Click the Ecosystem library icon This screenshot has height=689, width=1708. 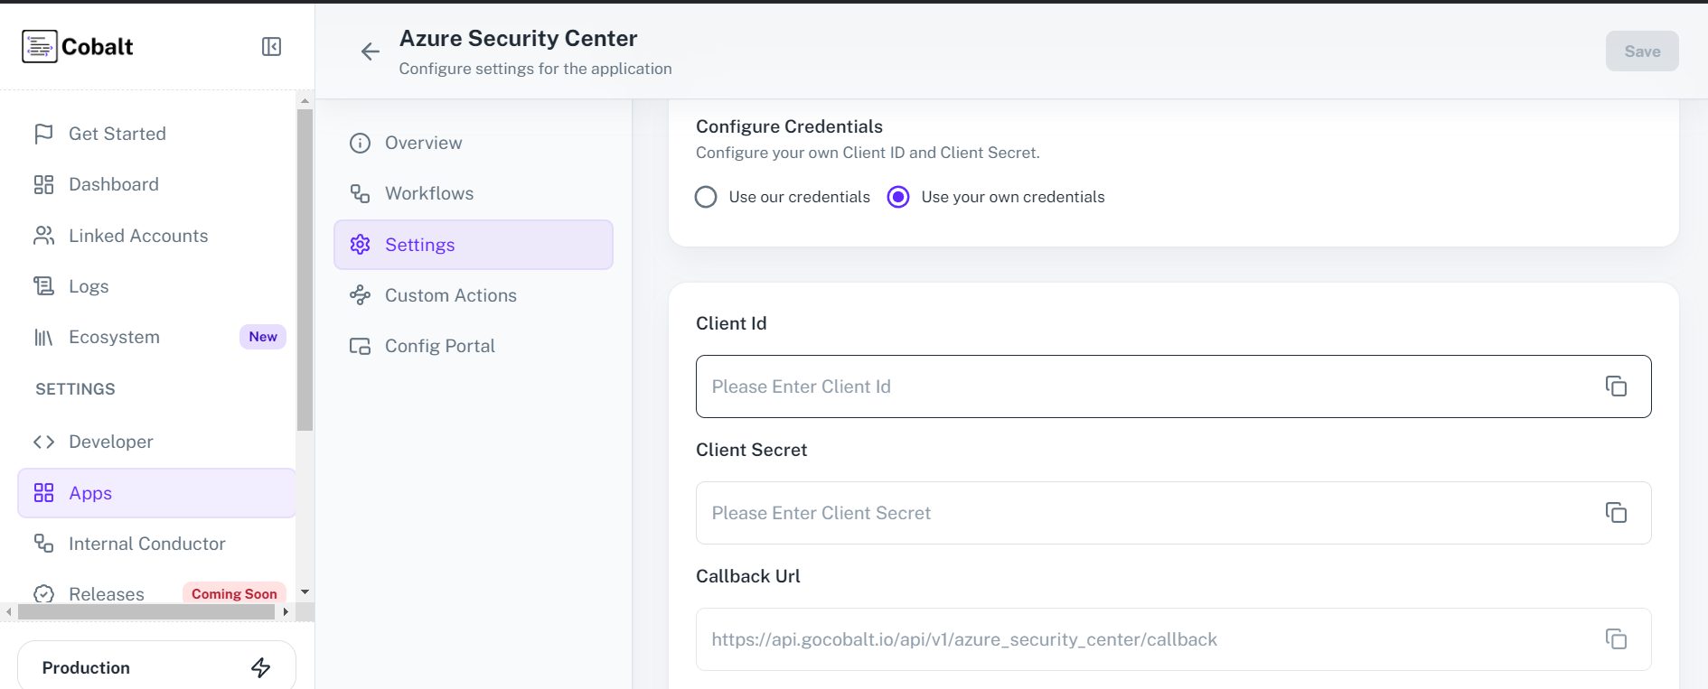pos(43,337)
